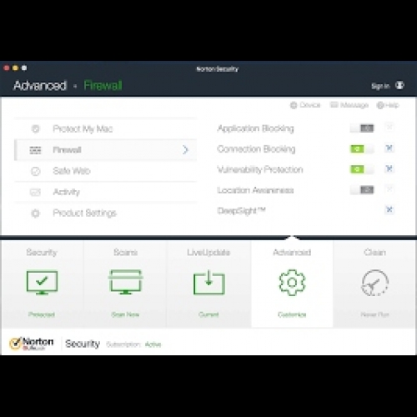Open Vulnerability Protection settings wrench icon
This screenshot has height=417, width=417.
coord(389,168)
